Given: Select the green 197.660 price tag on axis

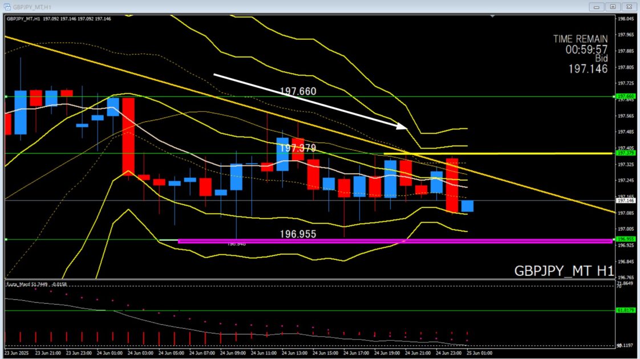Looking at the screenshot, I should (x=626, y=96).
